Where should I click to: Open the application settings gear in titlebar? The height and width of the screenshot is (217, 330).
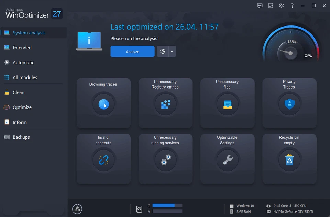tap(281, 6)
